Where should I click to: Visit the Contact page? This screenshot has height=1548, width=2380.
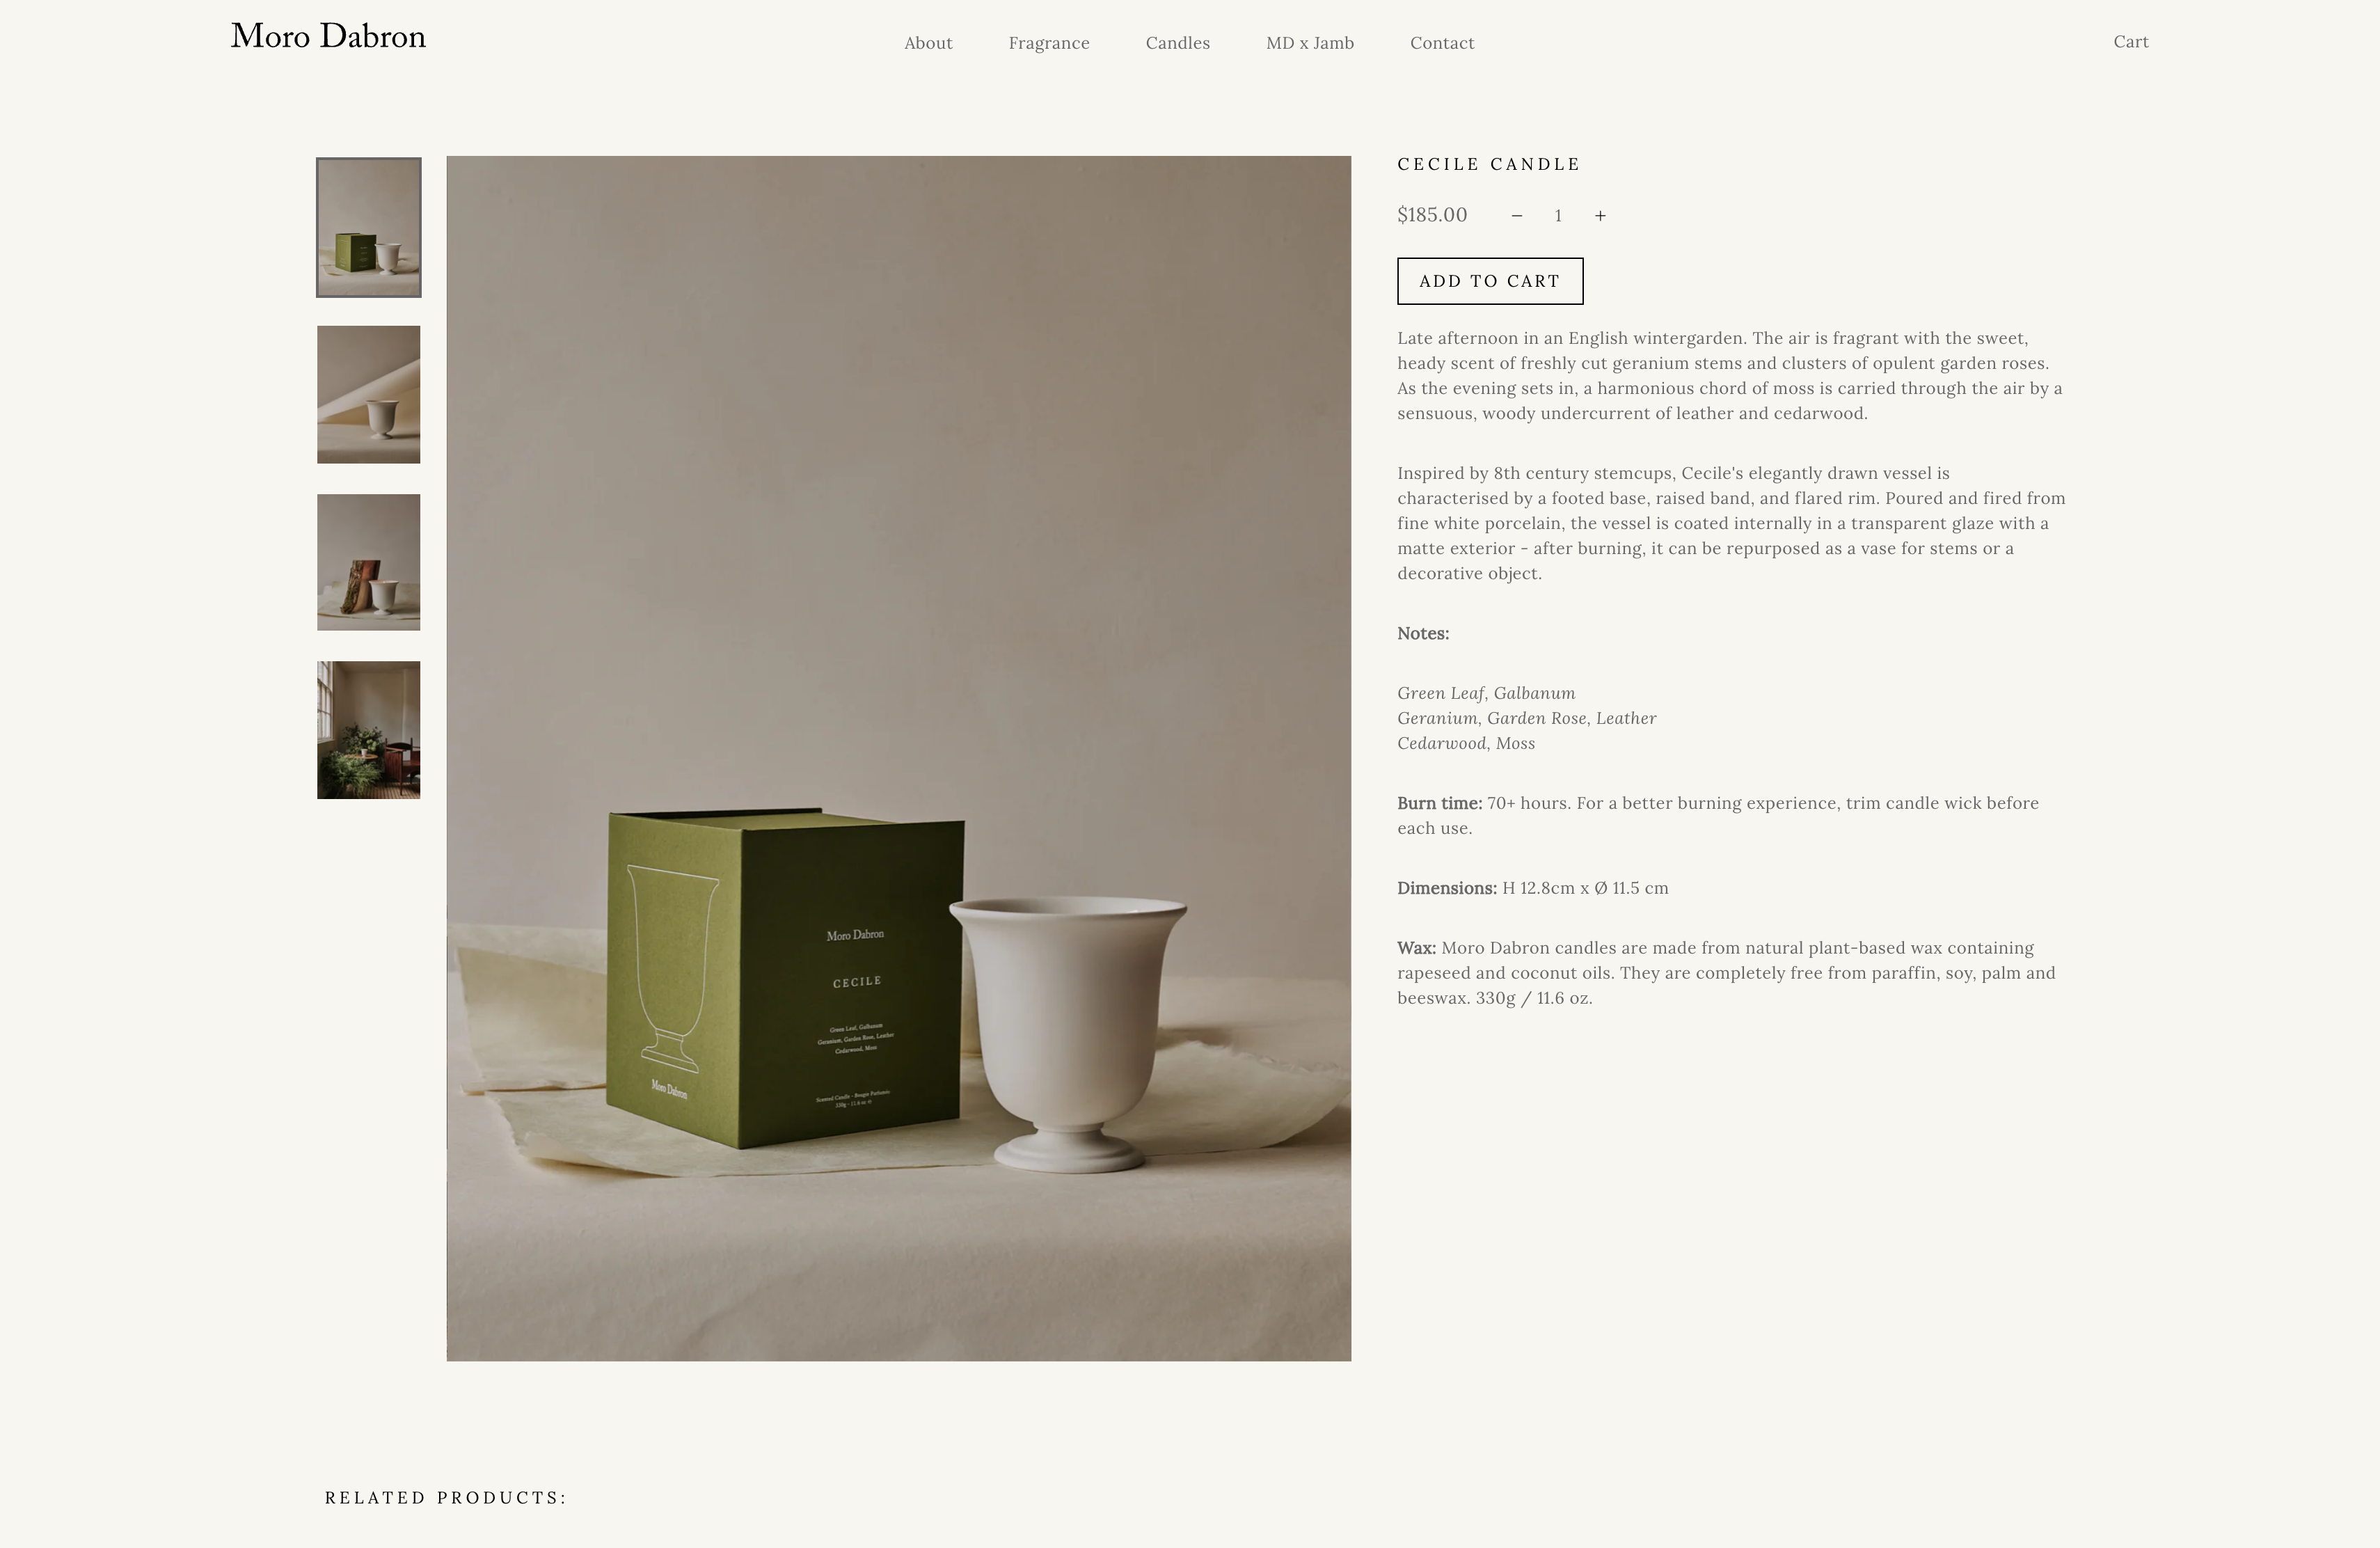click(1442, 43)
